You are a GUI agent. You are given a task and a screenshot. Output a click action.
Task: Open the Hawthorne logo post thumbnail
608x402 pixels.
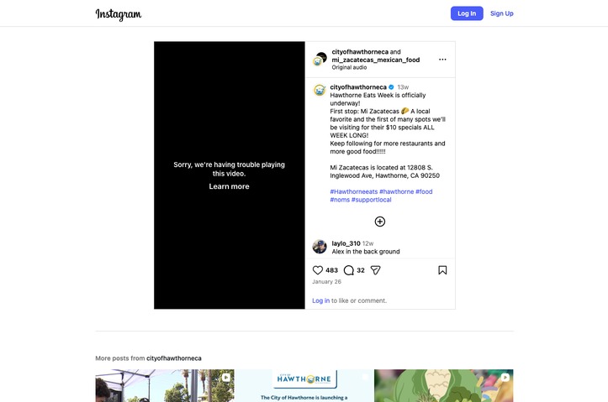point(304,386)
